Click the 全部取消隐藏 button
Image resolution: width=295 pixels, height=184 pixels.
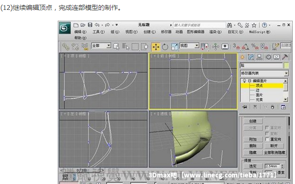(274, 152)
